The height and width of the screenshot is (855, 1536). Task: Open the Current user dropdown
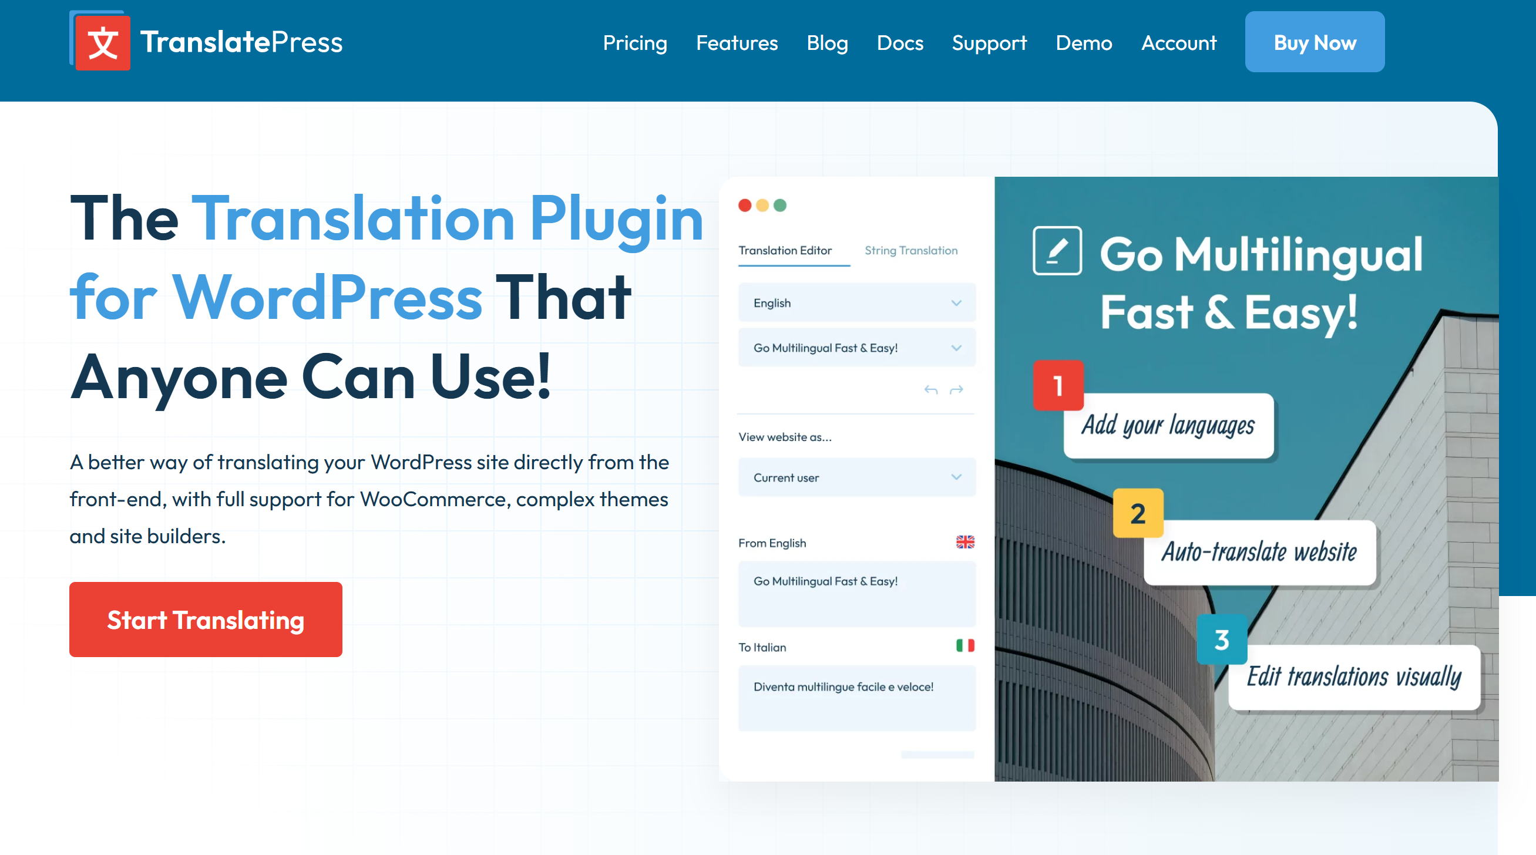(856, 476)
